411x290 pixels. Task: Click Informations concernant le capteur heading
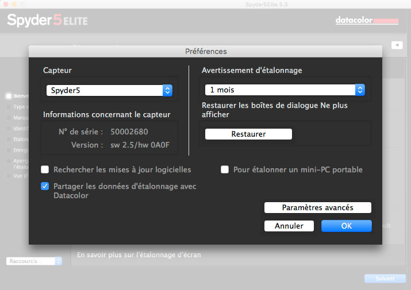pyautogui.click(x=107, y=114)
